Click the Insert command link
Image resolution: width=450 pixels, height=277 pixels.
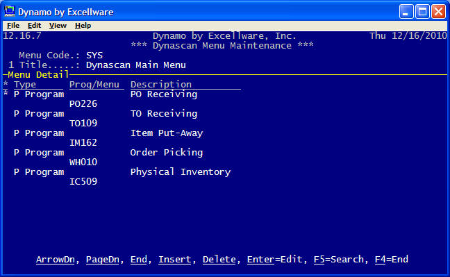point(175,260)
